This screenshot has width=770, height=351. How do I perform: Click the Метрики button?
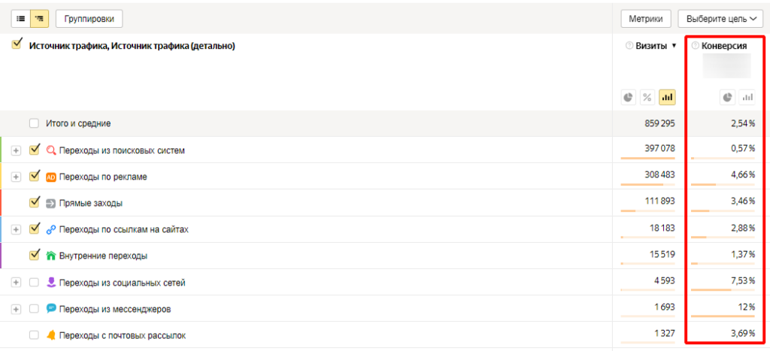pos(645,19)
